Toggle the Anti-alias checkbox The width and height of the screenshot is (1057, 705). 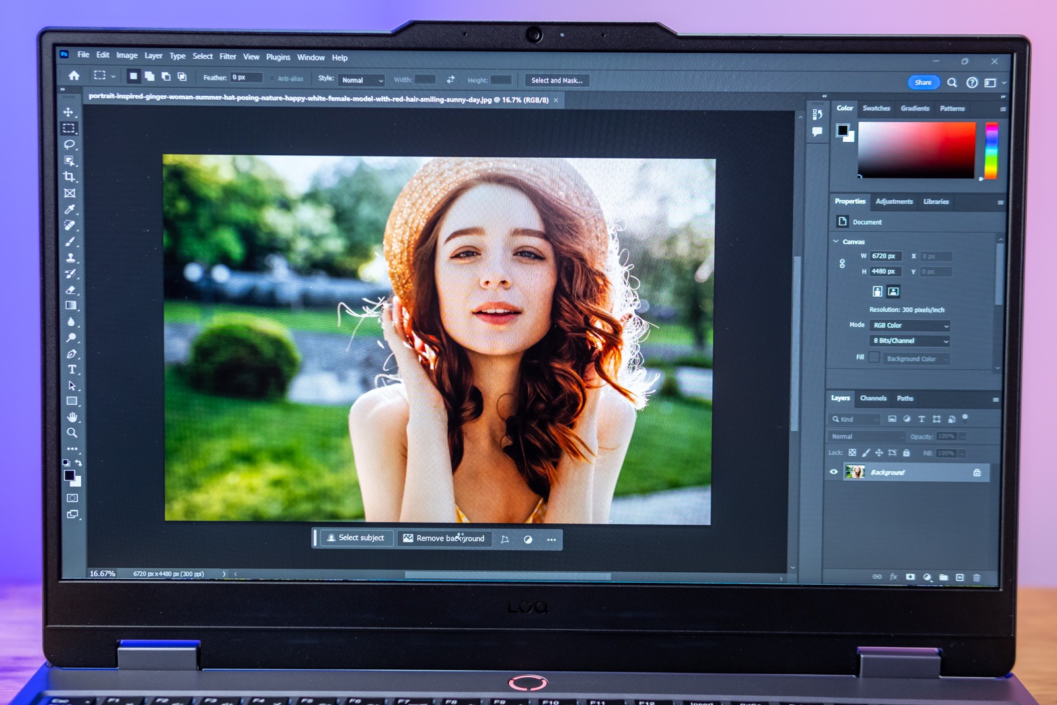[x=272, y=79]
